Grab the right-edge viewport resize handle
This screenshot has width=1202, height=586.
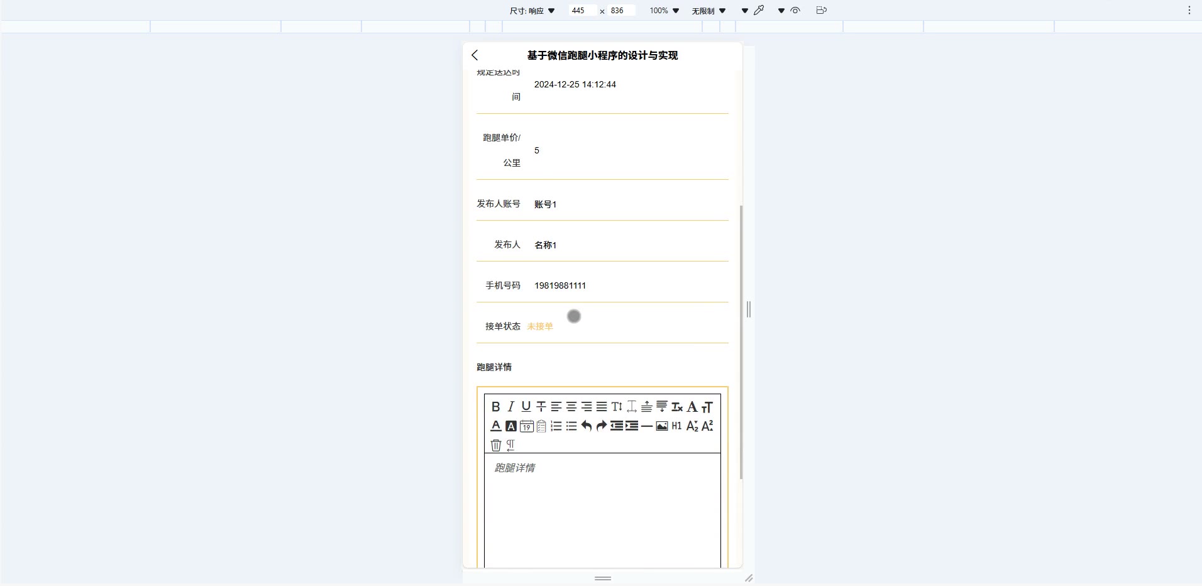tap(749, 309)
